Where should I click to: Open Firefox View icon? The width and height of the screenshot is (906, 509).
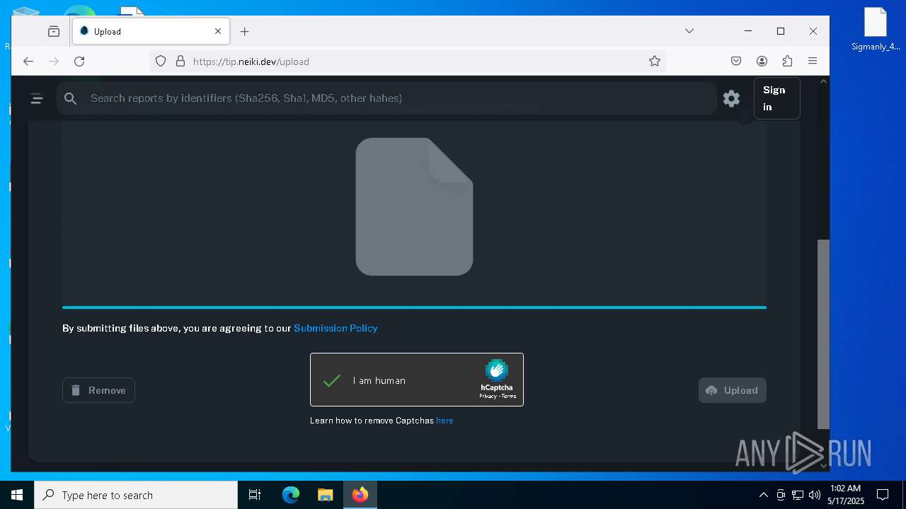54,31
